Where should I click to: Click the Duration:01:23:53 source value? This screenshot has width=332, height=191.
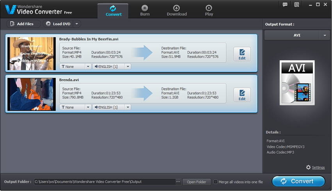[x=106, y=93]
